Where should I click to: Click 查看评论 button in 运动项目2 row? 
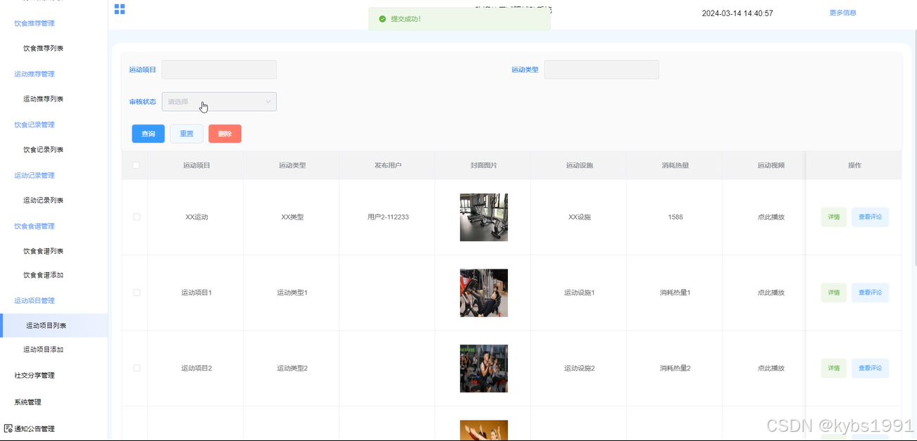click(x=871, y=368)
